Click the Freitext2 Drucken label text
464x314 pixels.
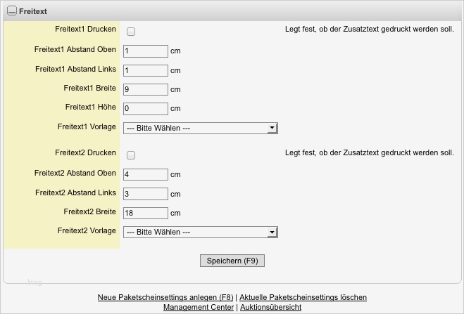point(85,152)
